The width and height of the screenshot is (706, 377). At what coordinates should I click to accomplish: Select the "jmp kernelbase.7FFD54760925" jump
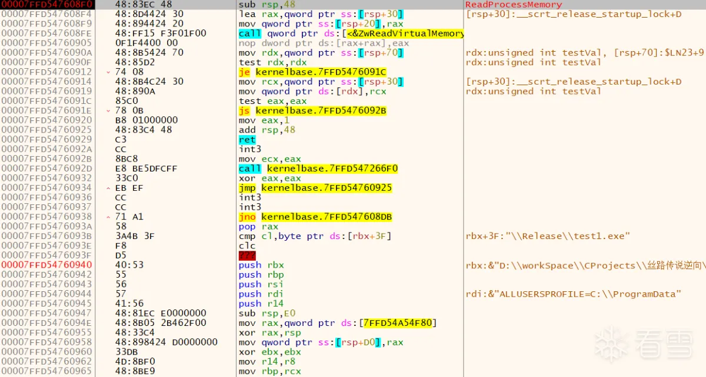coord(315,188)
